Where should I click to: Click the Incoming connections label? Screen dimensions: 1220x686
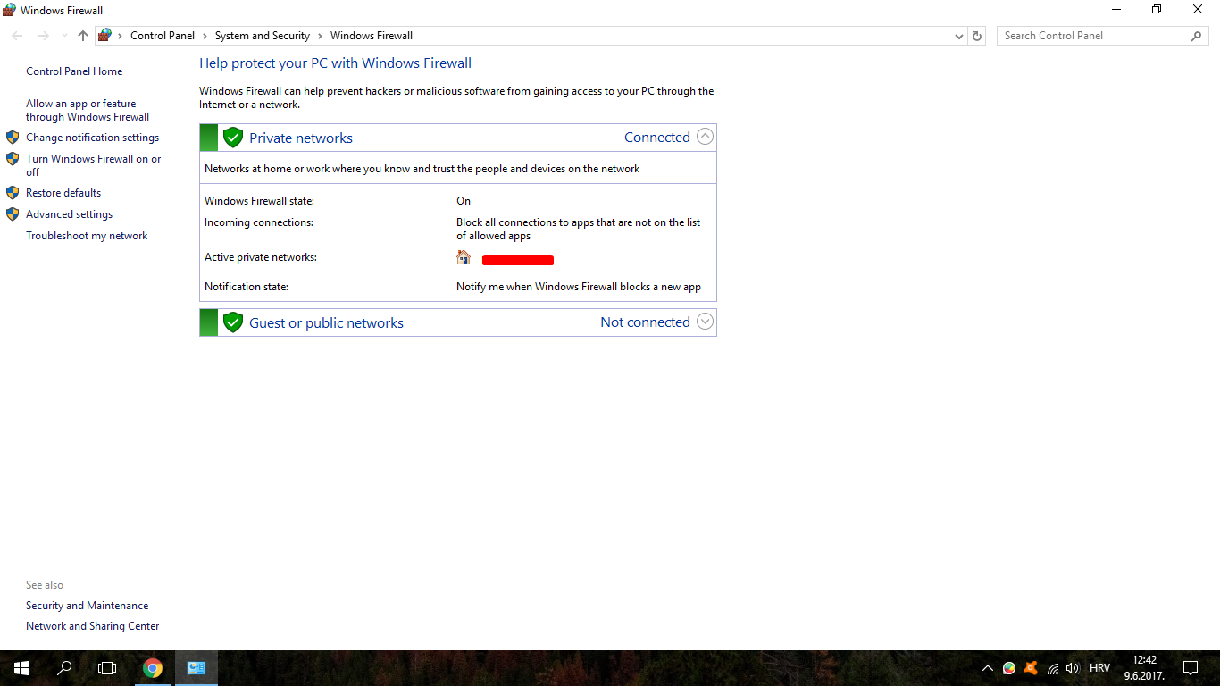(259, 222)
